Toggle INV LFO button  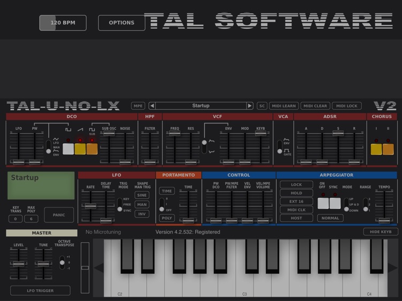click(x=142, y=214)
